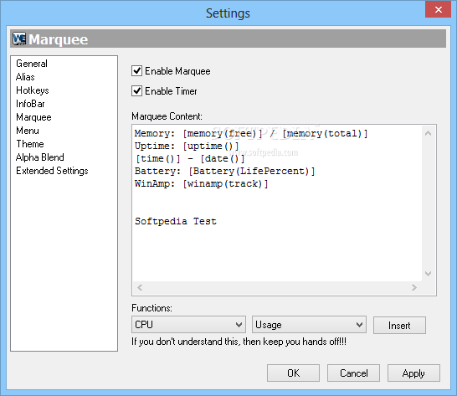Click the text area scroll down arrow
The image size is (457, 396).
coord(429,274)
